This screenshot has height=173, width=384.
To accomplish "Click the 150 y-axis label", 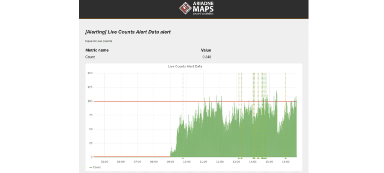I will (90, 73).
